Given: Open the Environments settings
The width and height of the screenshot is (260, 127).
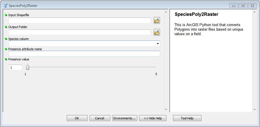Looking at the screenshot, I should (124, 118).
